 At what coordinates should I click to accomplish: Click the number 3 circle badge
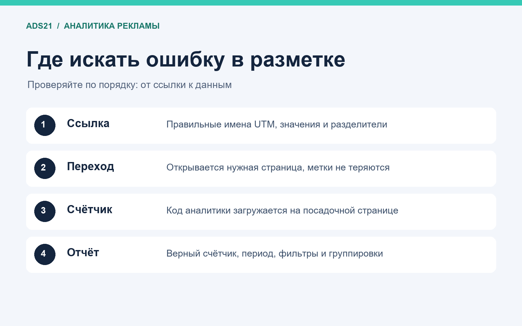tap(45, 211)
